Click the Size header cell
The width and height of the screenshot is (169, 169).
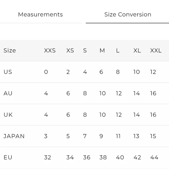point(10,50)
